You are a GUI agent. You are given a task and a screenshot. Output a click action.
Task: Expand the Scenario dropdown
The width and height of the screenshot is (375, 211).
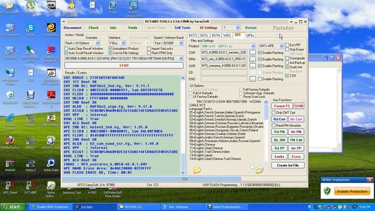pyautogui.click(x=98, y=43)
